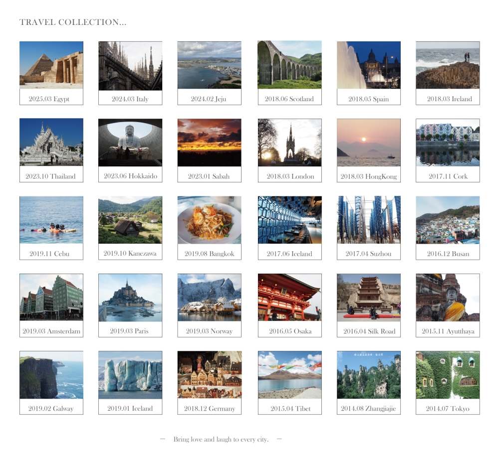The width and height of the screenshot is (499, 456).
Task: Click the Paris Mont Saint-Michel thumbnail
Action: (x=130, y=297)
